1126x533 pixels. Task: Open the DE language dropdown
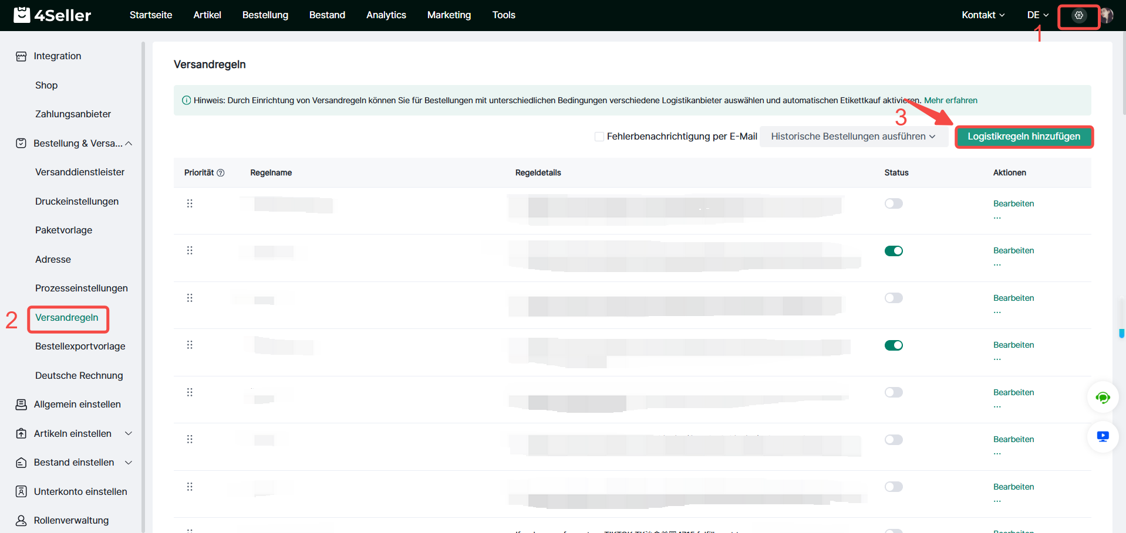pos(1037,15)
